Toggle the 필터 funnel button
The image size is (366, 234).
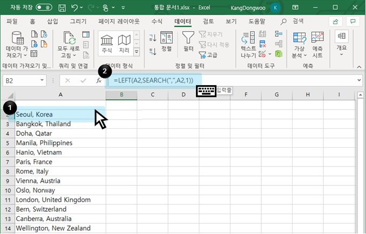[x=188, y=42]
